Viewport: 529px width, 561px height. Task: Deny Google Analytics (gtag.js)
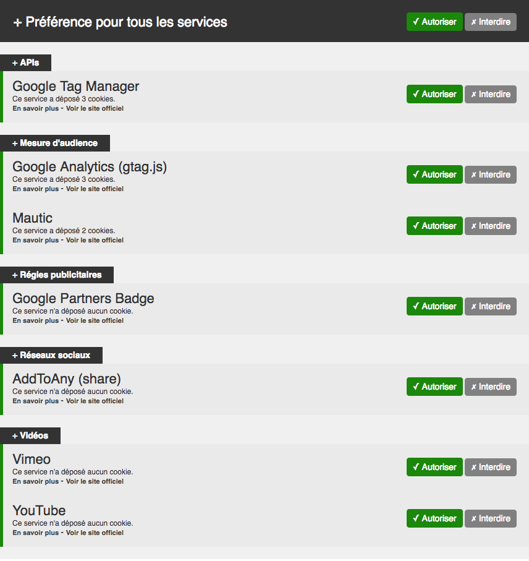[x=491, y=174]
